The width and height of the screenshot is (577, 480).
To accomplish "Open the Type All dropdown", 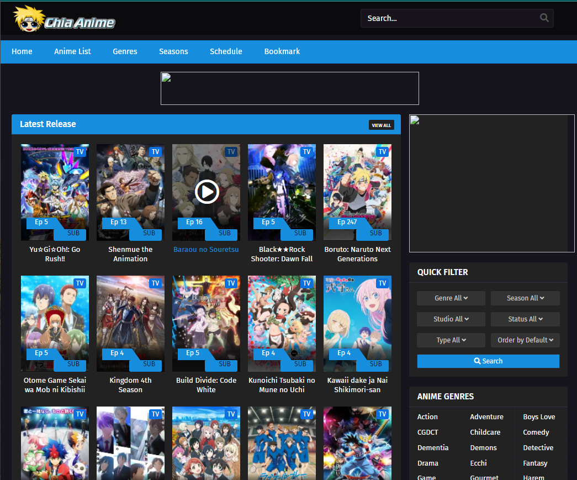I will [x=451, y=340].
